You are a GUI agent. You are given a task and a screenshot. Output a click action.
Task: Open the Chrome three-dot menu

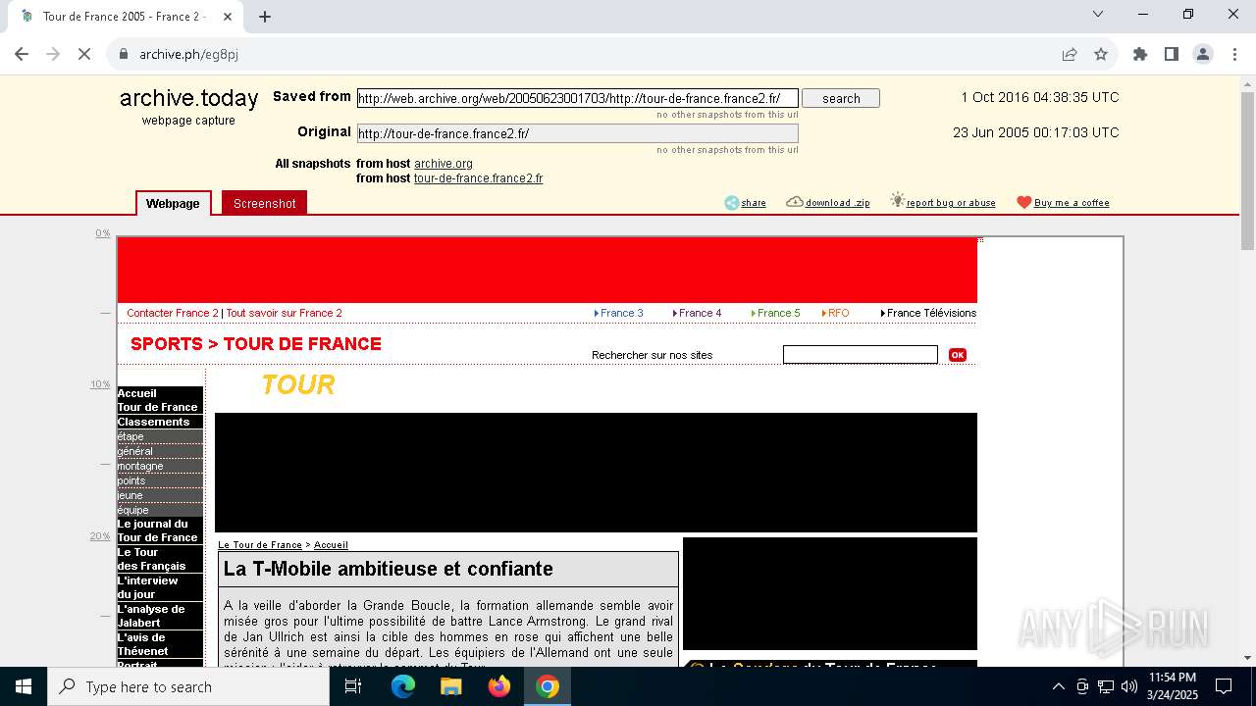tap(1234, 54)
